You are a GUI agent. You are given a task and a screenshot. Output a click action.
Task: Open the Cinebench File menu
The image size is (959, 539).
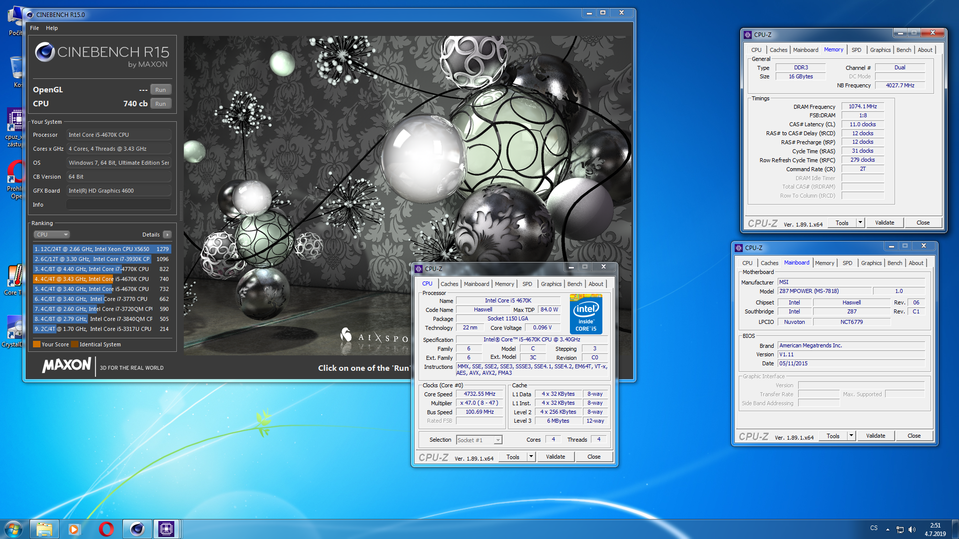34,28
